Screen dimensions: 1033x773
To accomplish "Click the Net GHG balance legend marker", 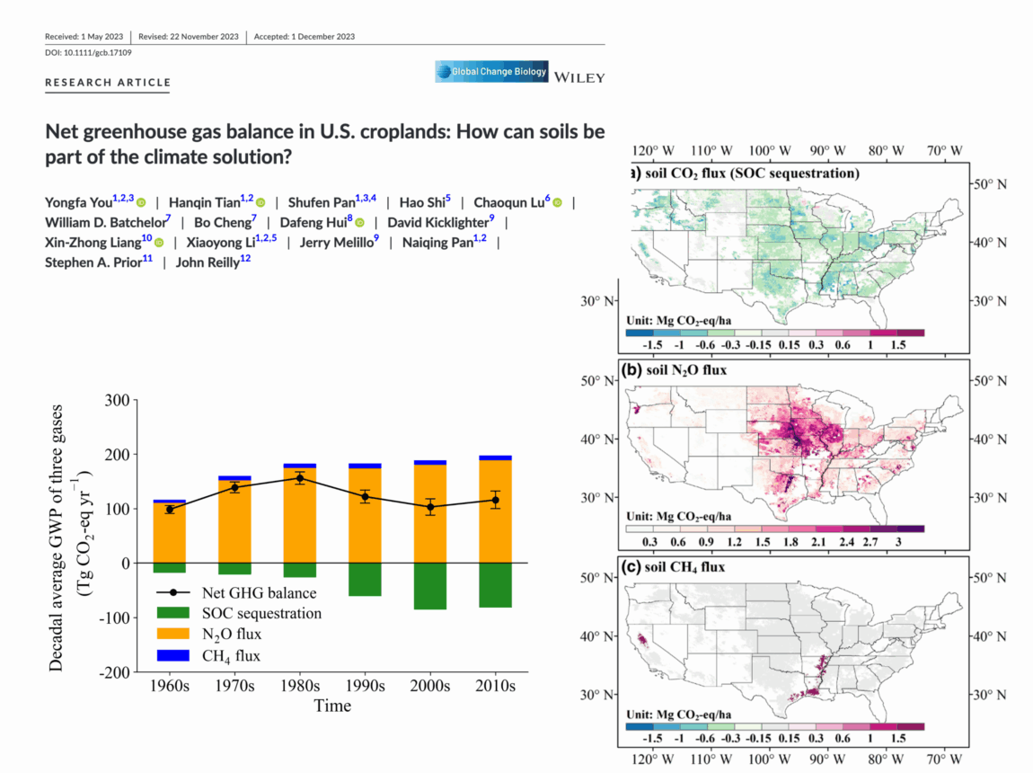I will click(x=178, y=593).
